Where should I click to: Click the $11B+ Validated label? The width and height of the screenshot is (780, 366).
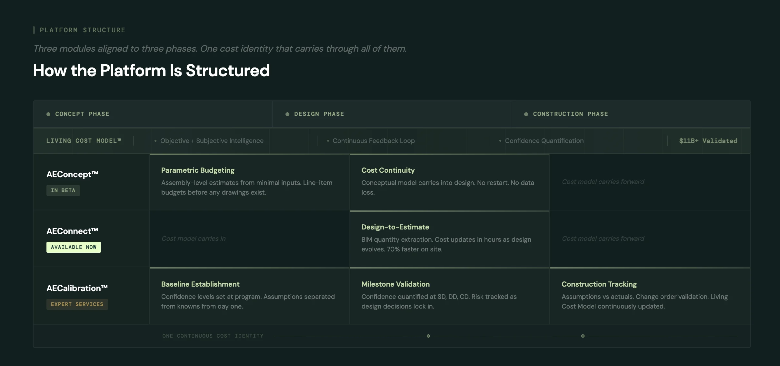click(708, 141)
